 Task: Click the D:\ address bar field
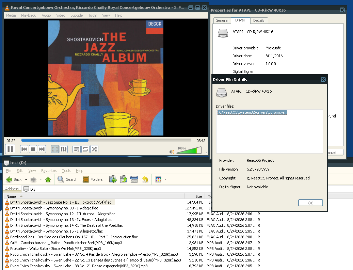[x=116, y=189]
